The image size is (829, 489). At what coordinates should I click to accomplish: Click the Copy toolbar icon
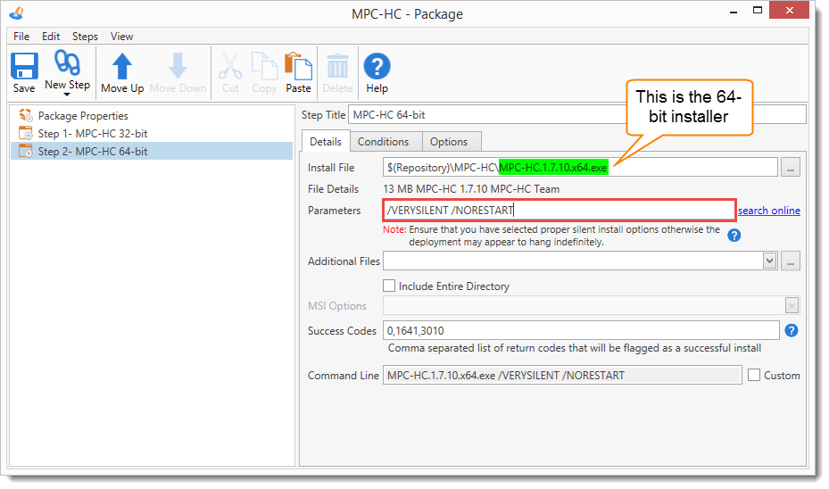[264, 66]
